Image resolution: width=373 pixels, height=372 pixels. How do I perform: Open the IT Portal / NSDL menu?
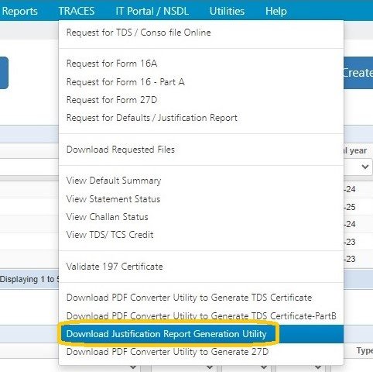[x=152, y=11]
